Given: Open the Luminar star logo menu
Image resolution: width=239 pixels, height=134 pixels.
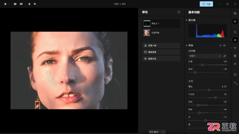Looking at the screenshot, I should click(5, 4).
